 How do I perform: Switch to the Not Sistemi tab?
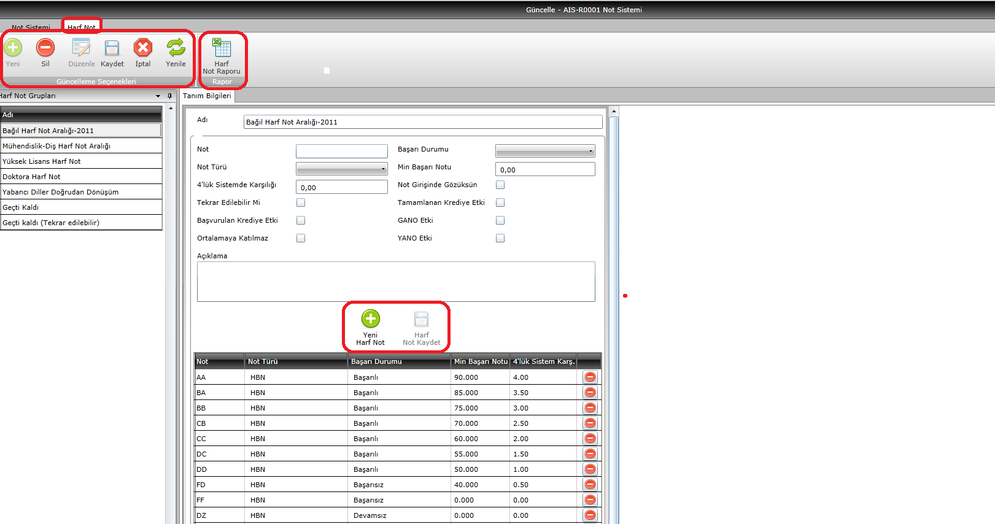click(31, 27)
